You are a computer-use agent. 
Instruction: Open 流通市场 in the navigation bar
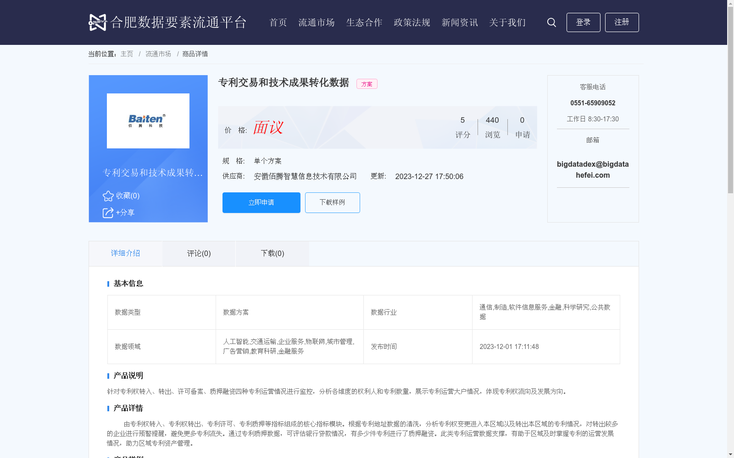click(x=317, y=22)
